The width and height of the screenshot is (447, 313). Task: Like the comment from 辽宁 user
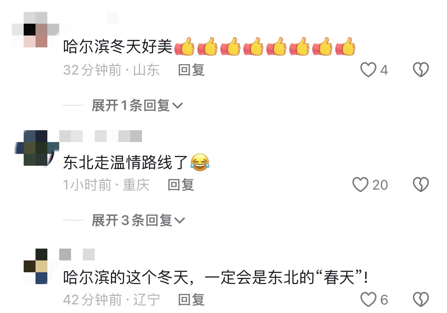(x=368, y=299)
